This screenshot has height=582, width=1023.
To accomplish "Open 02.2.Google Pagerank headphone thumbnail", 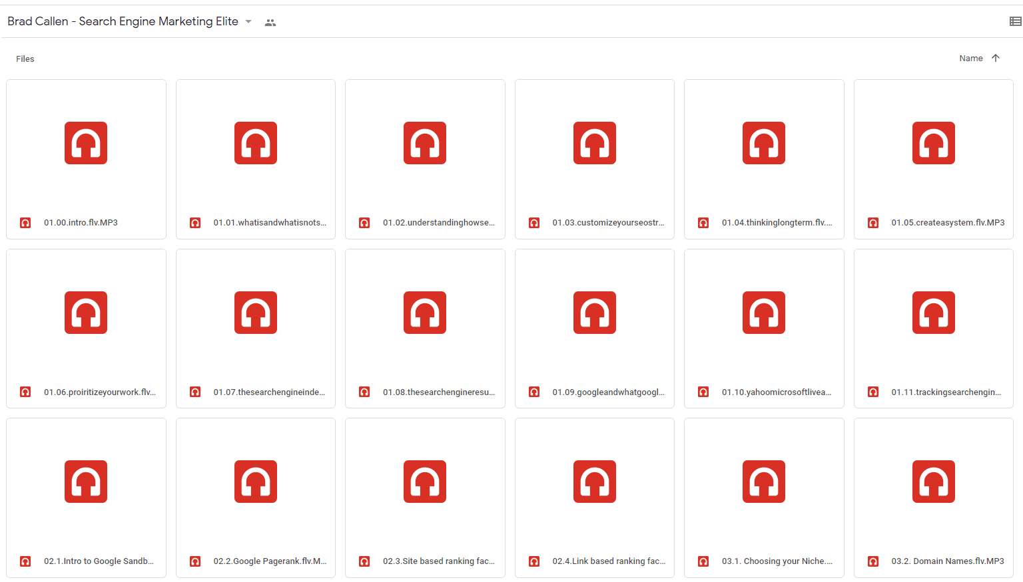I will coord(256,482).
